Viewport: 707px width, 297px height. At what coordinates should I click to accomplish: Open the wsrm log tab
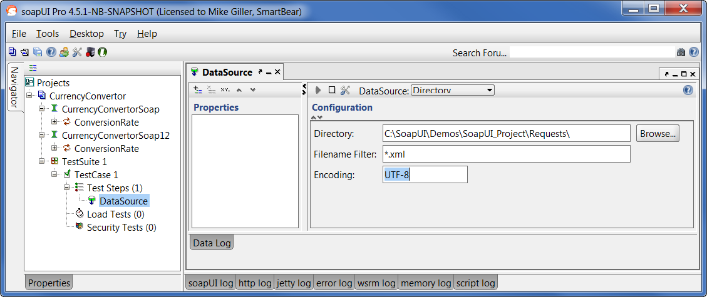376,283
